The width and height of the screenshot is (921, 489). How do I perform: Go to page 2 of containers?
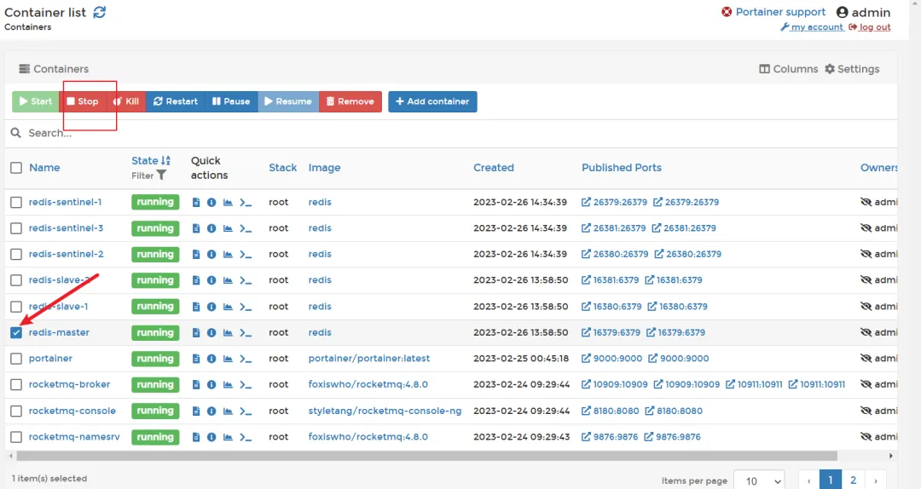[853, 480]
